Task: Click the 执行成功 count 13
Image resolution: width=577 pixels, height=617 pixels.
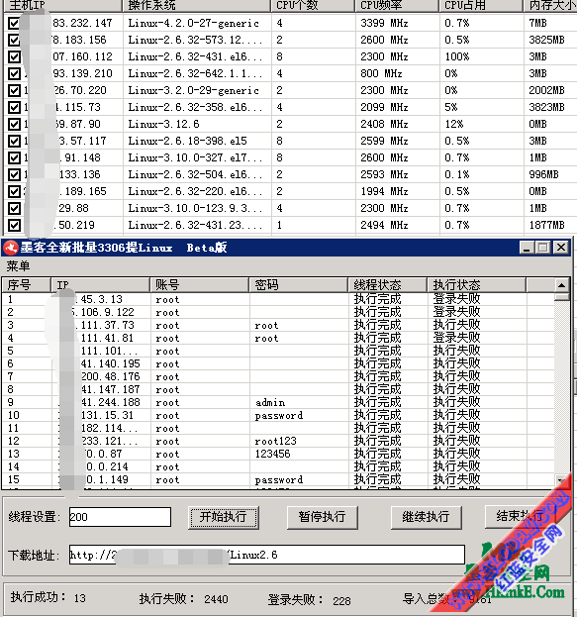Action: (x=80, y=598)
